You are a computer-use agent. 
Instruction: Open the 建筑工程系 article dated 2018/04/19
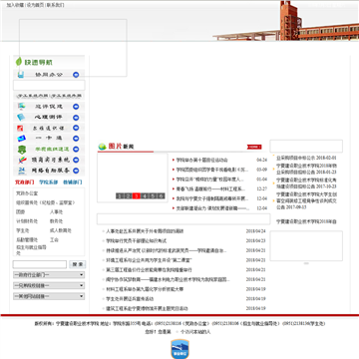(147, 308)
